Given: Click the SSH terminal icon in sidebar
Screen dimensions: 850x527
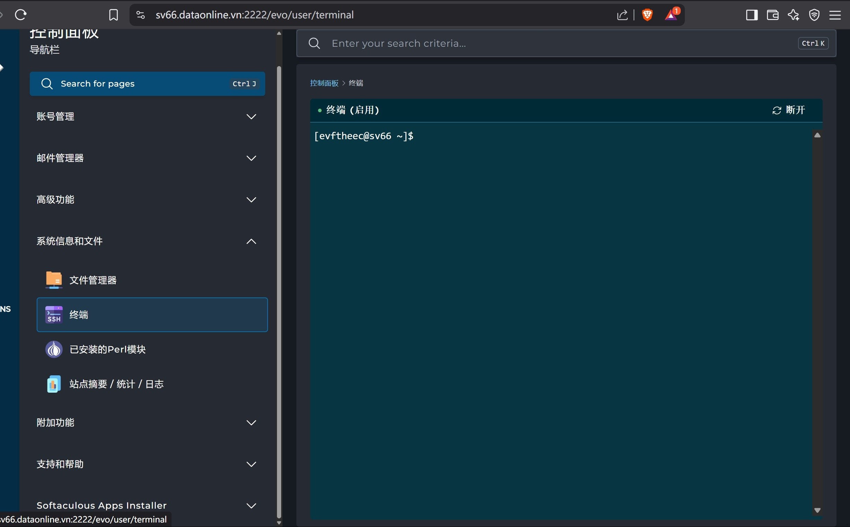Looking at the screenshot, I should [54, 315].
